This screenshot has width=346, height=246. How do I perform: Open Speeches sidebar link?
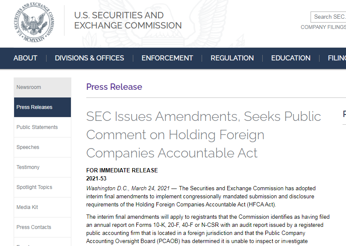point(42,147)
